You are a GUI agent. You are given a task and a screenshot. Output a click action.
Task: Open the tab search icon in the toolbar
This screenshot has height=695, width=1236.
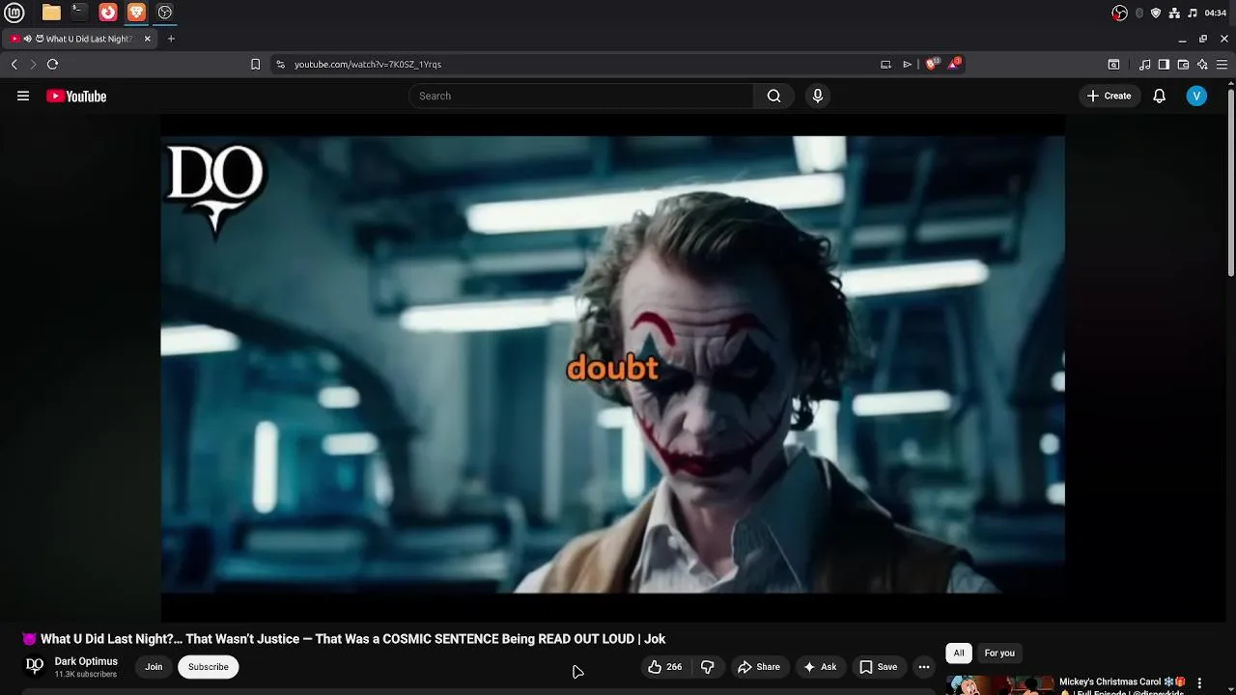coord(1113,65)
